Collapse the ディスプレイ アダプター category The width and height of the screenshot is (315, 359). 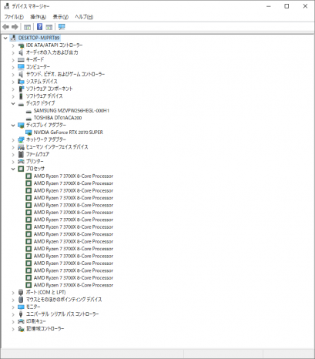pos(13,126)
